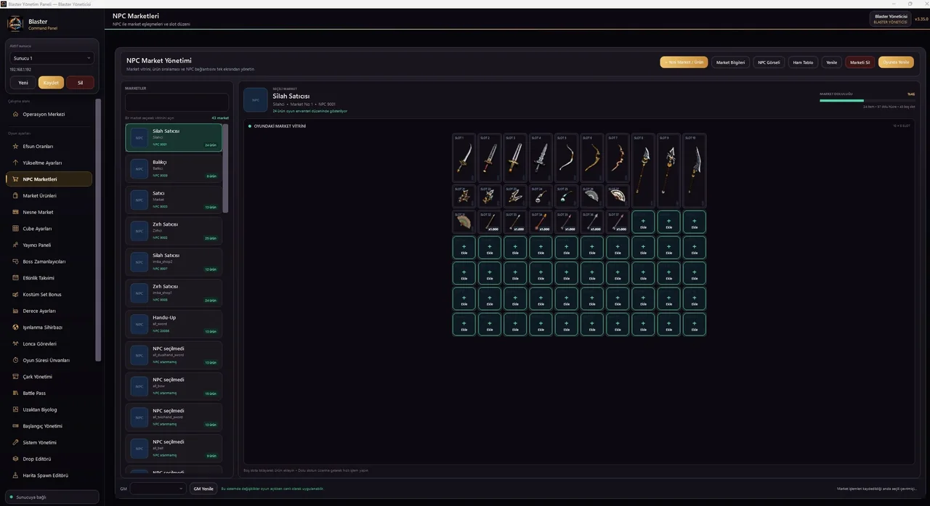
Task: Click the calendar icon beside Etkinlik Takvimi
Action: coord(15,278)
